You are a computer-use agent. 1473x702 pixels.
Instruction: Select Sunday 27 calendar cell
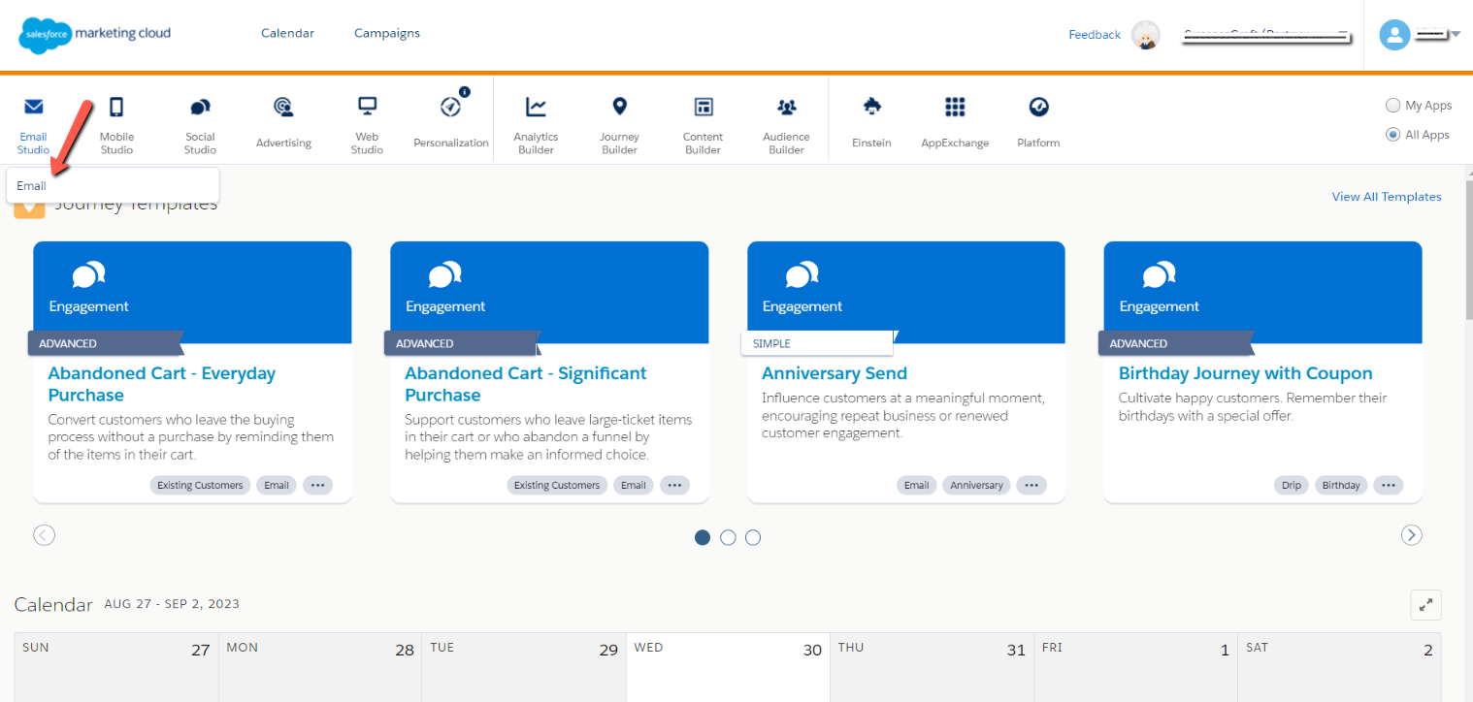pos(116,667)
